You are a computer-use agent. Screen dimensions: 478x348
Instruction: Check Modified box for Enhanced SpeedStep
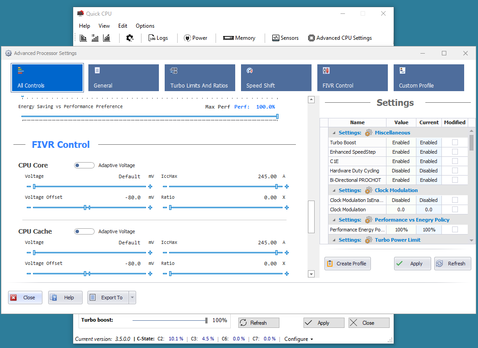[x=455, y=152]
